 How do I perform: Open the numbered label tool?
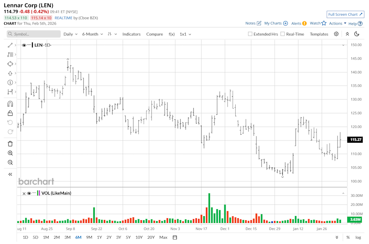(10, 82)
